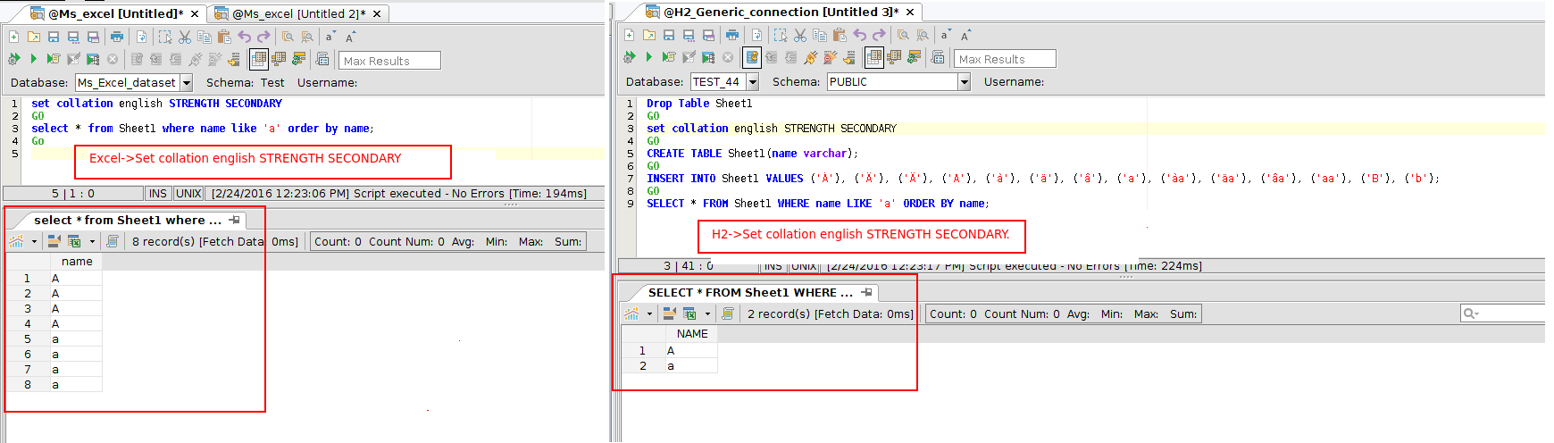Click 'select * from Sheet1' line in Ms_excel editor
Viewport: 1554px width, 443px height.
203,129
